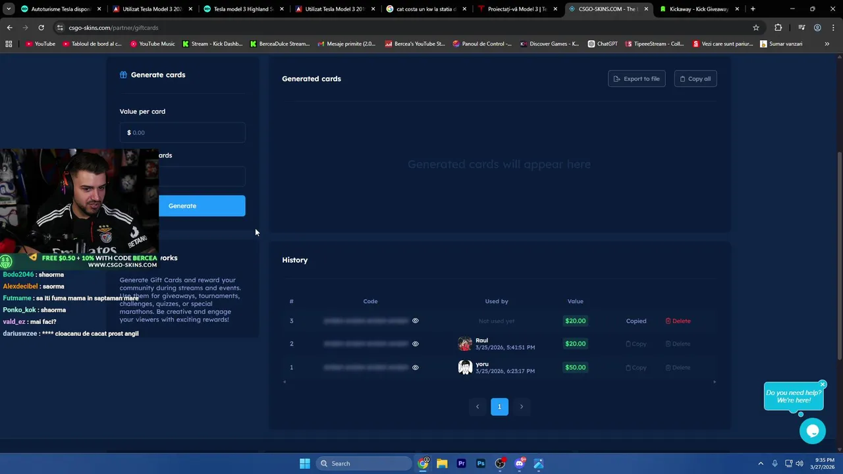
Task: Click yoru's avatar in history
Action: point(465,367)
